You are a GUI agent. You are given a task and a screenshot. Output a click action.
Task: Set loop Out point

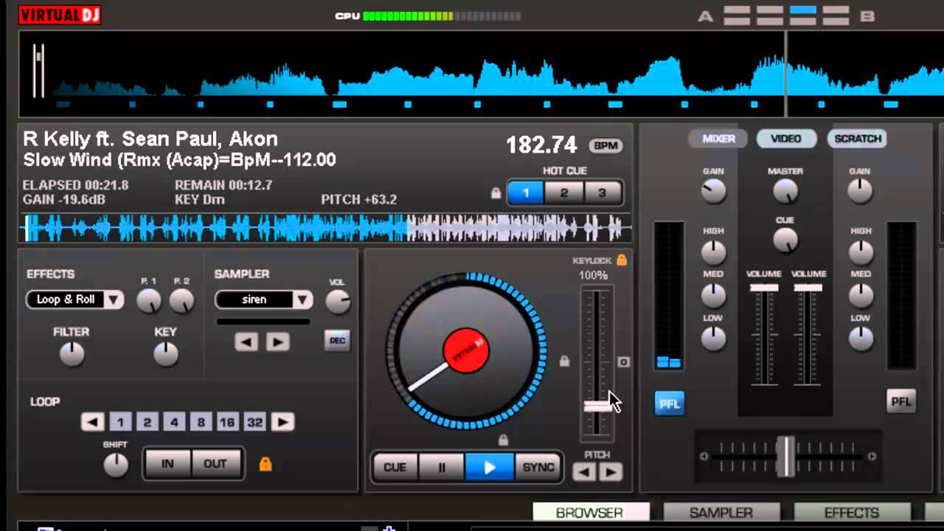point(215,464)
